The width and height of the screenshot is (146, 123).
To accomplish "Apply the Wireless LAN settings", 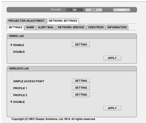I will pyautogui.click(x=112, y=108).
